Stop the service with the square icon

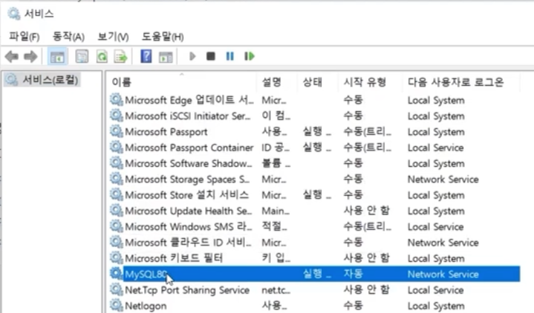[211, 56]
